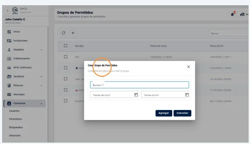Viewport: 250px width, 144px height.
Task: Click the end date 17/10/2024, 0:00:00
Action: click(220, 90)
